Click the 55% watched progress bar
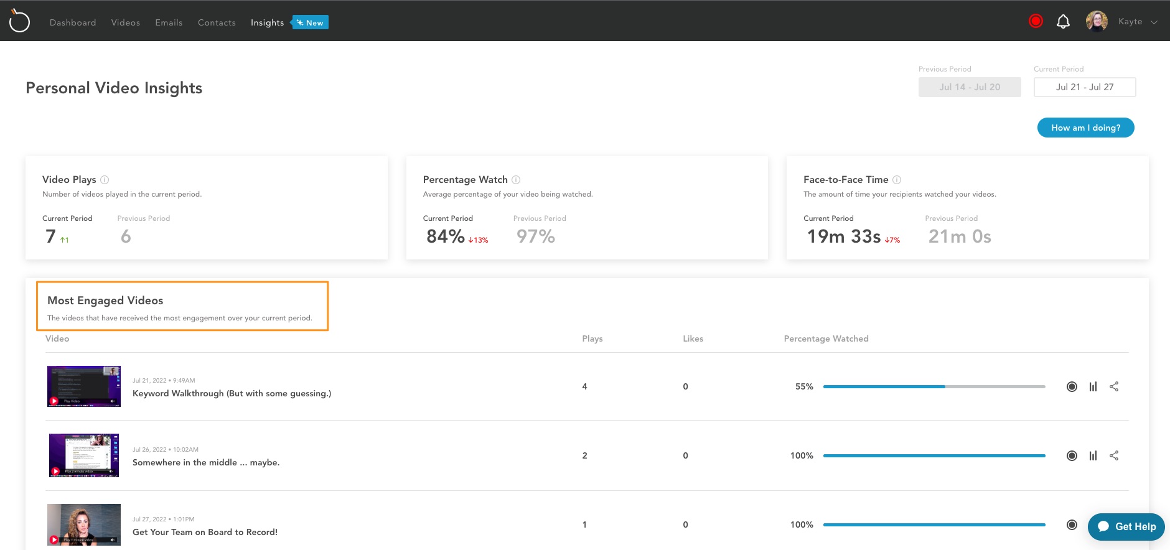1170x550 pixels. [934, 386]
